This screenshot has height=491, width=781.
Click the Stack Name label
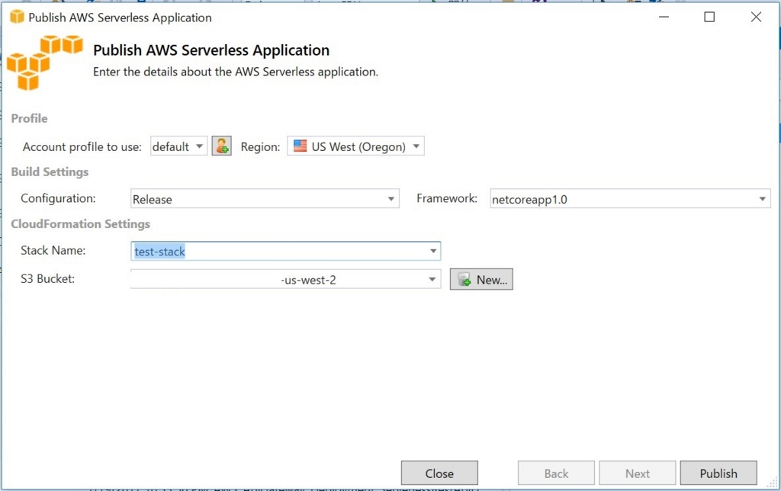(x=53, y=251)
